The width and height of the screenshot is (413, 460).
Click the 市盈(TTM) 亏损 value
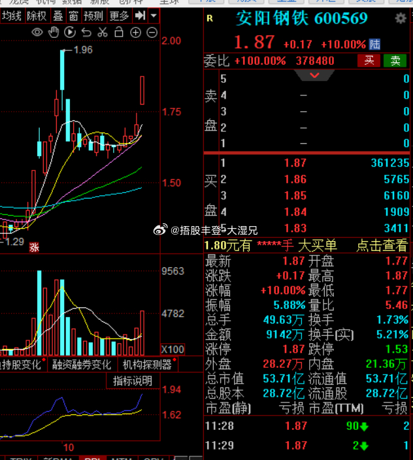tap(395, 408)
